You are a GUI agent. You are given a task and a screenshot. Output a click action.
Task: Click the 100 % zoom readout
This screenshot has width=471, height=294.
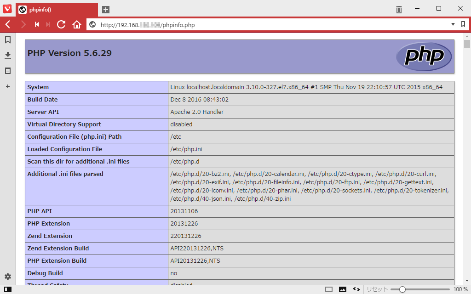460,289
